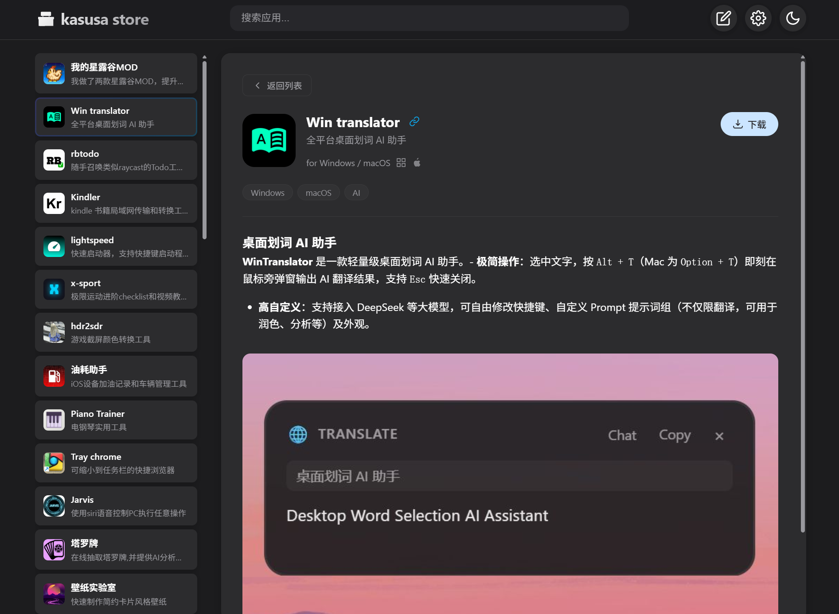This screenshot has width=839, height=614.
Task: Open the hdr2sdr list entry title
Action: pos(87,326)
